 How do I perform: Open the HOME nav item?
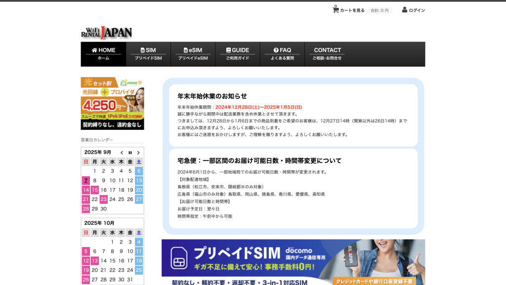(x=103, y=54)
